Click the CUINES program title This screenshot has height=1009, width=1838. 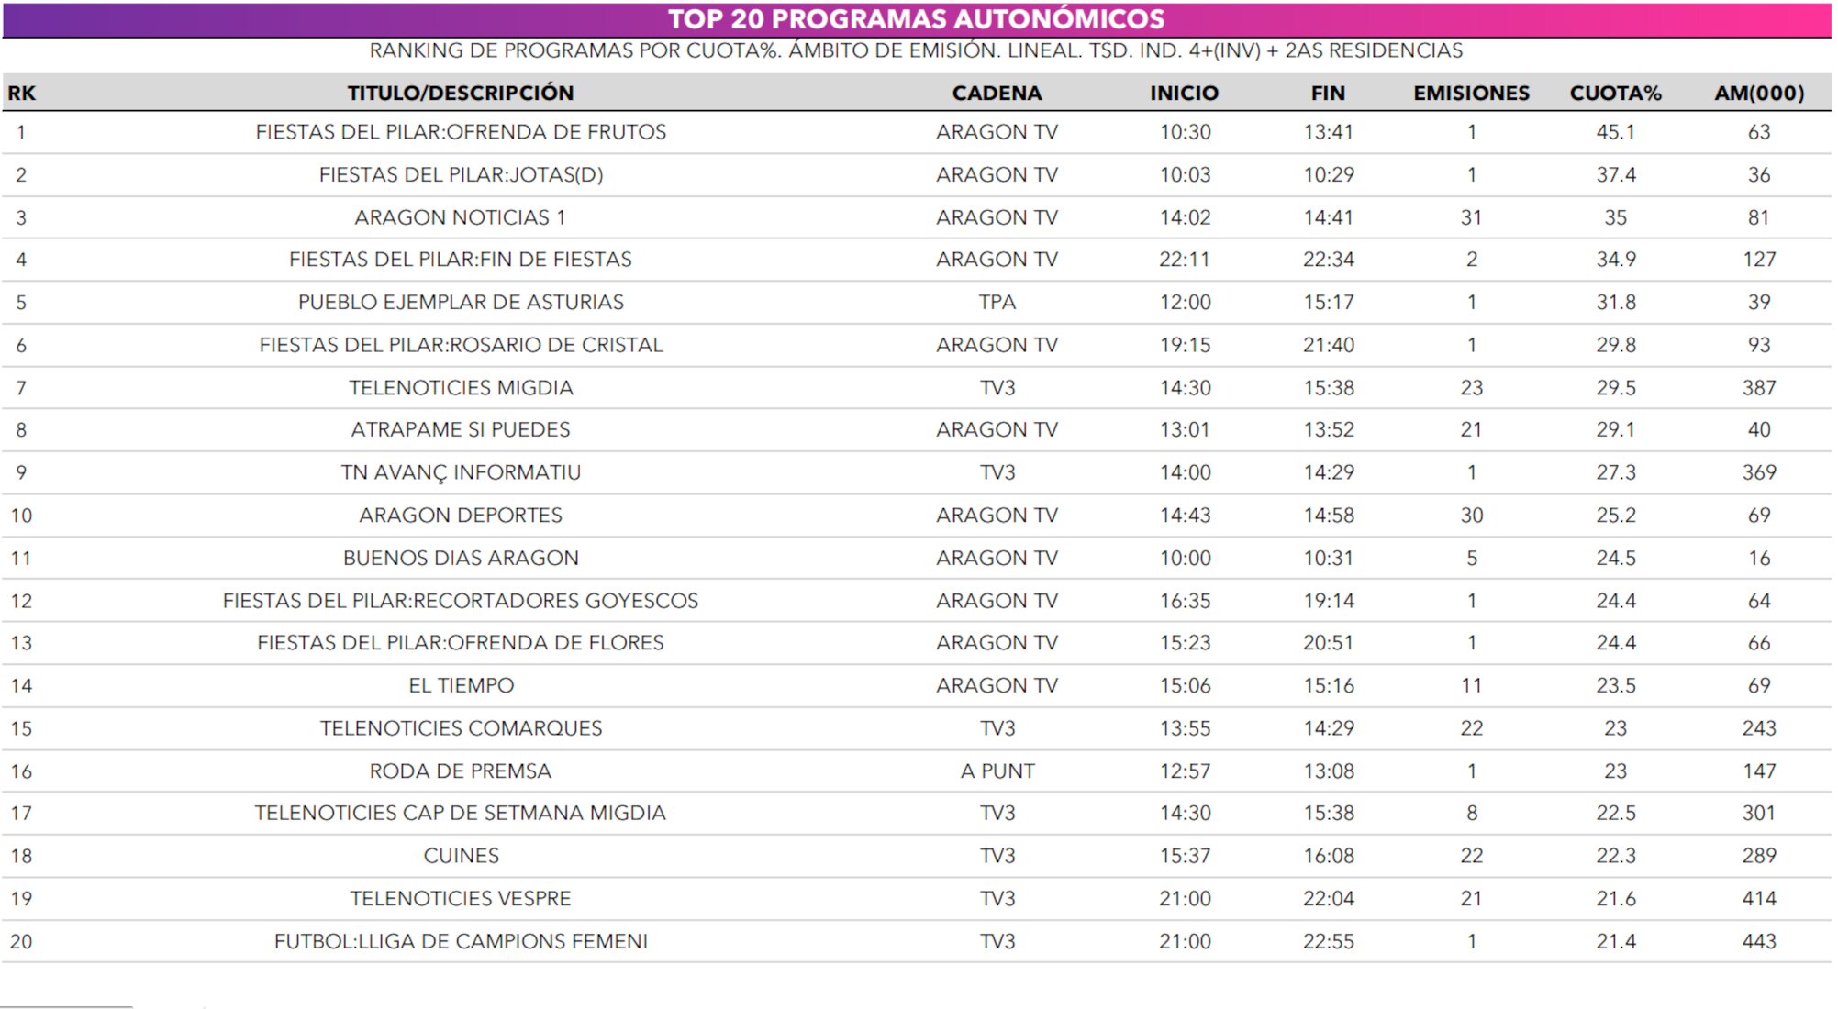click(x=461, y=856)
